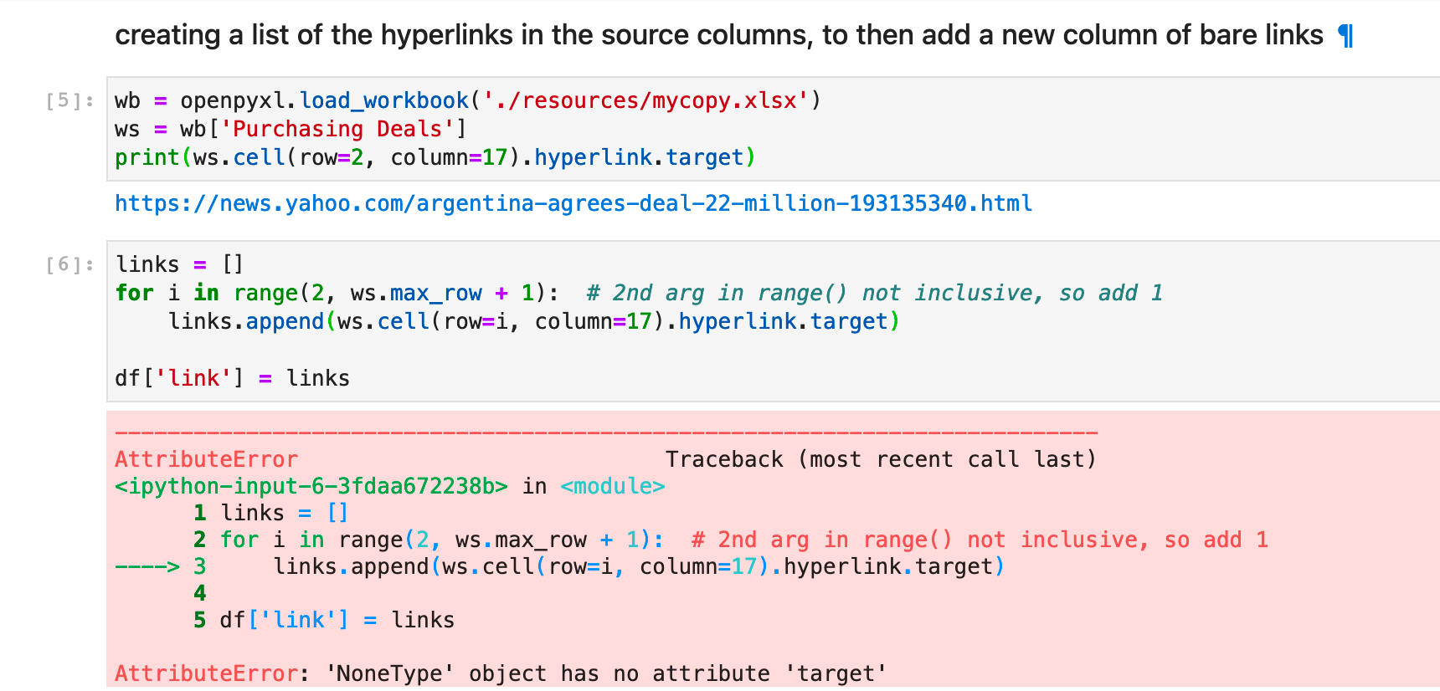This screenshot has height=691, width=1440.
Task: Open the yahoo news argentina output link
Action: tap(573, 203)
